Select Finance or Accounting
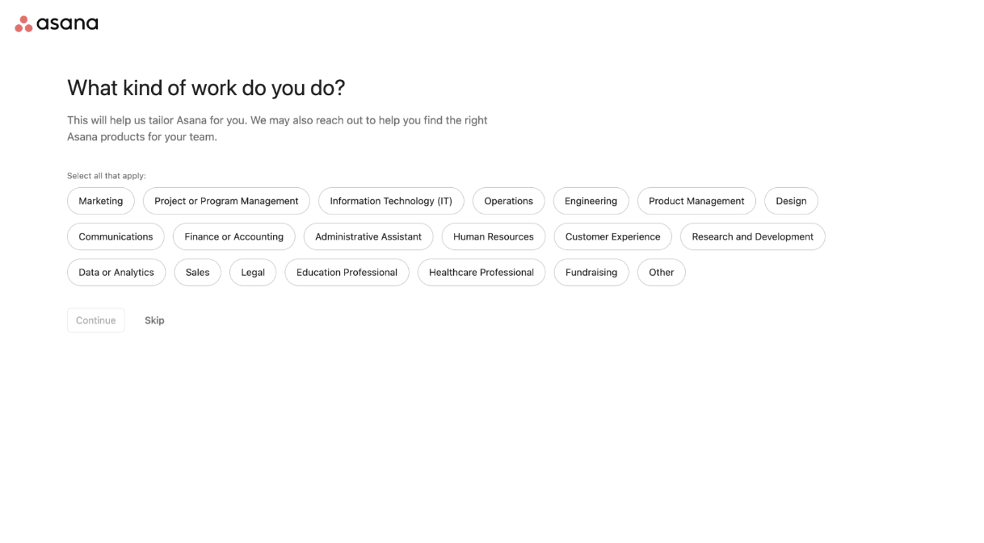The height and width of the screenshot is (543, 984). [233, 236]
